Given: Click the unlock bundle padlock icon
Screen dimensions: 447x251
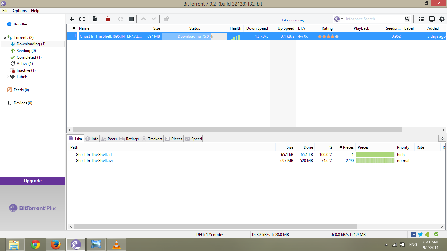Looking at the screenshot, I should click(166, 19).
